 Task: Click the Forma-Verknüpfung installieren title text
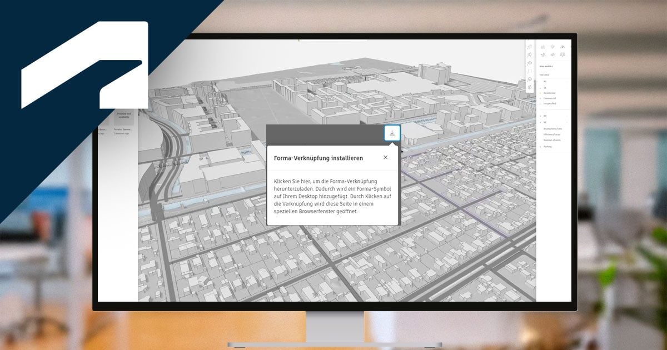click(318, 158)
